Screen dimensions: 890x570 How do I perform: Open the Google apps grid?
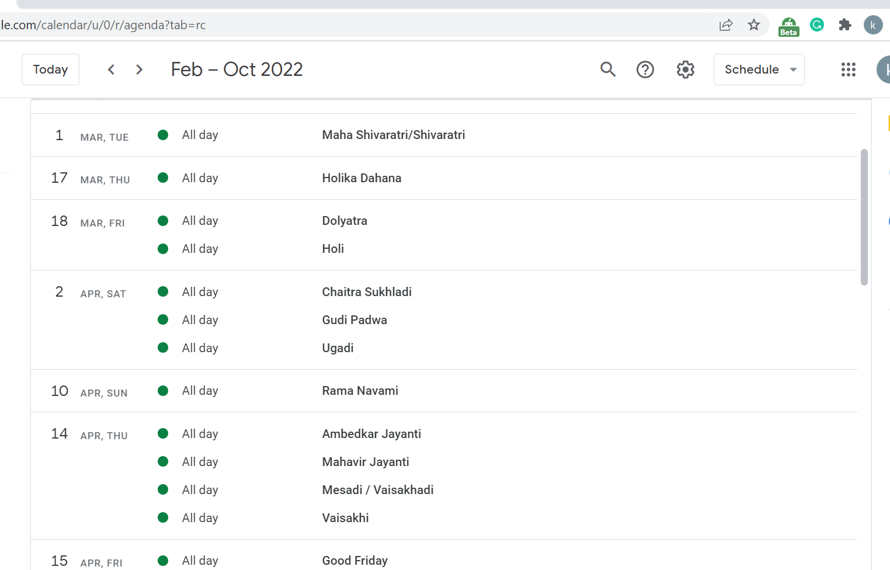pos(848,69)
